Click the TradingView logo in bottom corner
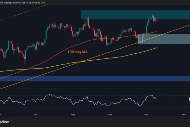Image resolution: width=190 pixels, height=127 pixels. (x=4, y=121)
